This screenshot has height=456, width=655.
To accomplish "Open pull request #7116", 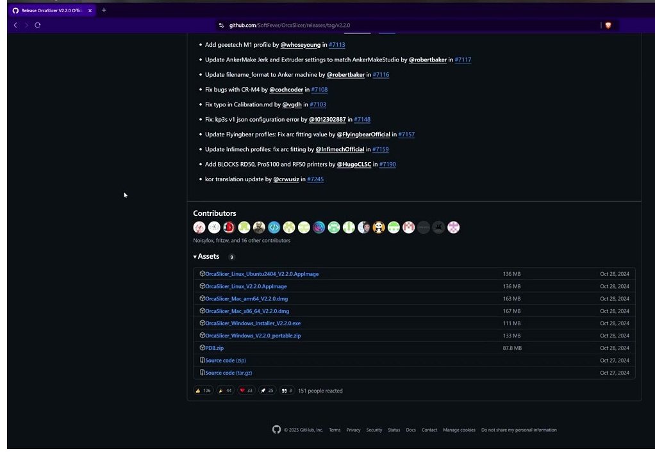I will (381, 75).
